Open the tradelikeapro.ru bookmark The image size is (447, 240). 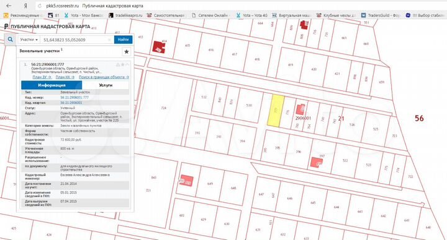[125, 15]
